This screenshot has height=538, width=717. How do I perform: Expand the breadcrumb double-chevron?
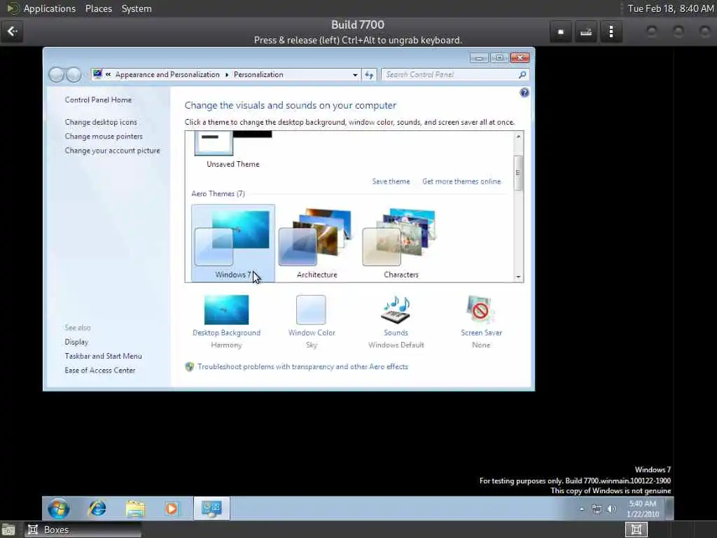pyautogui.click(x=109, y=74)
